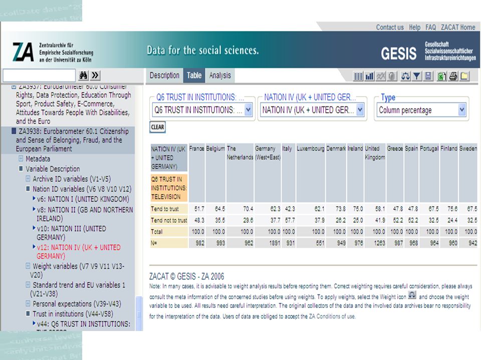Click the printer icon
The height and width of the screenshot is (360, 481).
click(453, 76)
